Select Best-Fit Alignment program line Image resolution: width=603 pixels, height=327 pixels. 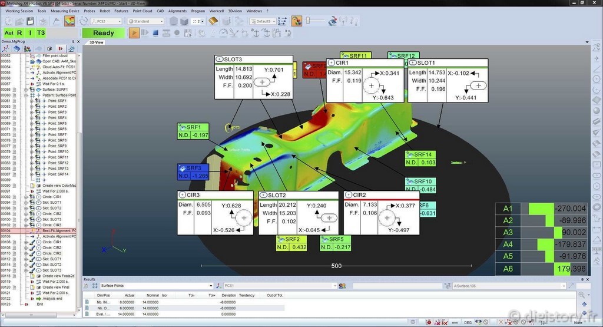[58, 231]
